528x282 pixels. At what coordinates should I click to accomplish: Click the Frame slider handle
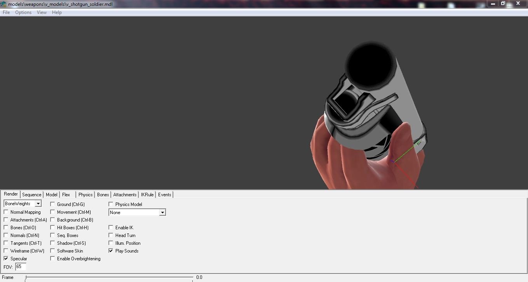tap(26, 278)
